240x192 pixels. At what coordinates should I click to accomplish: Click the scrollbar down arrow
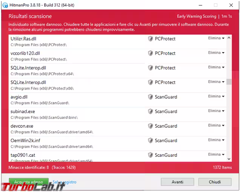229,159
